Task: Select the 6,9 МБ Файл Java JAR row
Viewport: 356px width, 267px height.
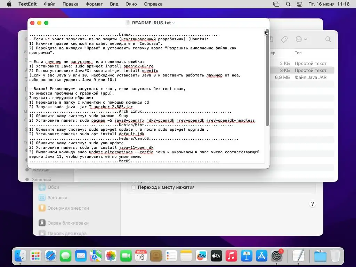Action: point(302,78)
